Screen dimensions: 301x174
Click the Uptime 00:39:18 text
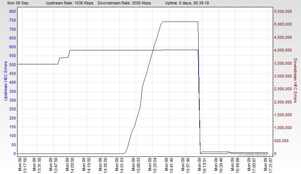pos(187,3)
